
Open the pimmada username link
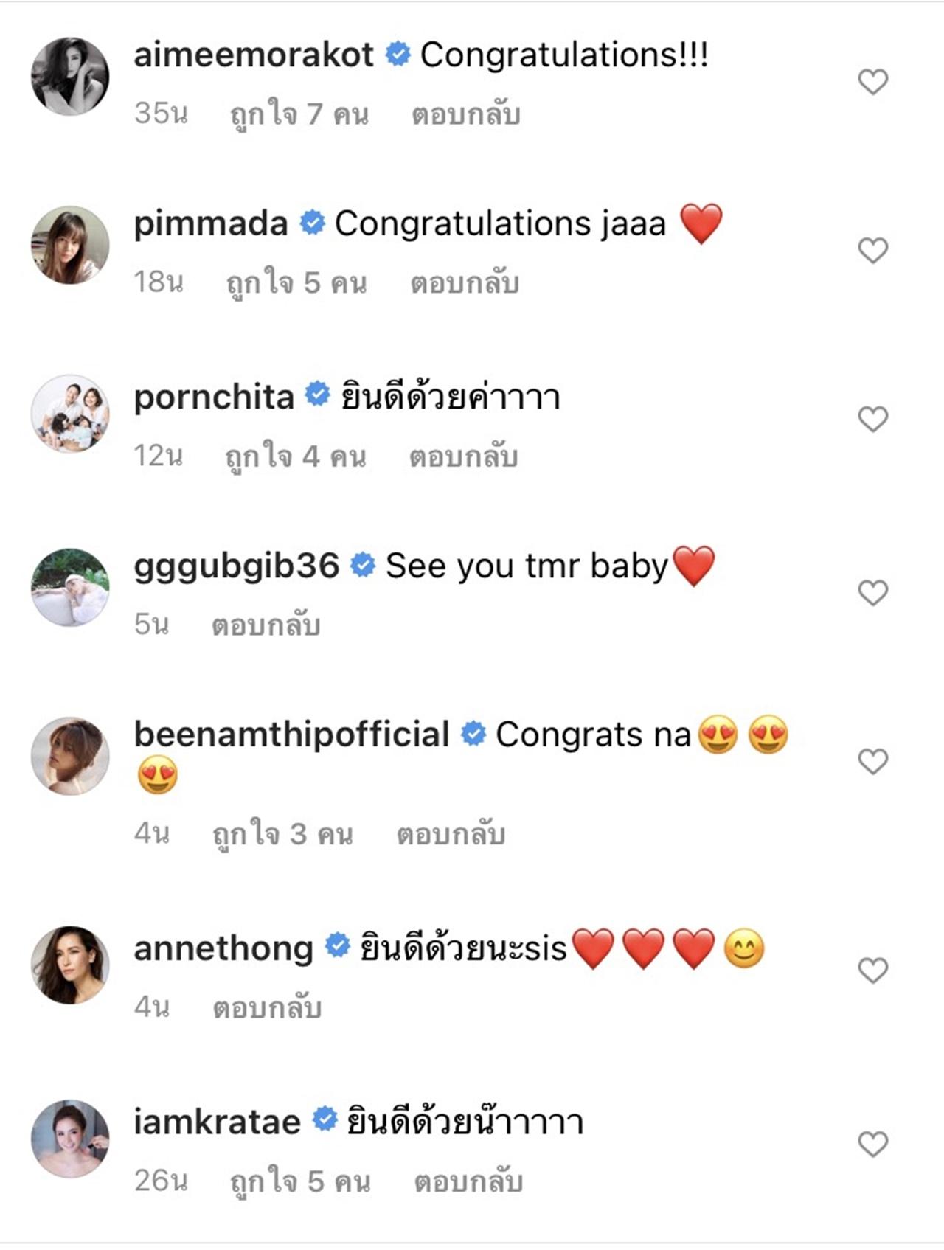[x=211, y=223]
